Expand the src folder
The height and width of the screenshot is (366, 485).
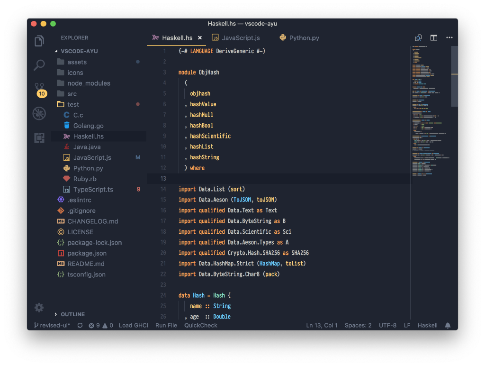[71, 93]
